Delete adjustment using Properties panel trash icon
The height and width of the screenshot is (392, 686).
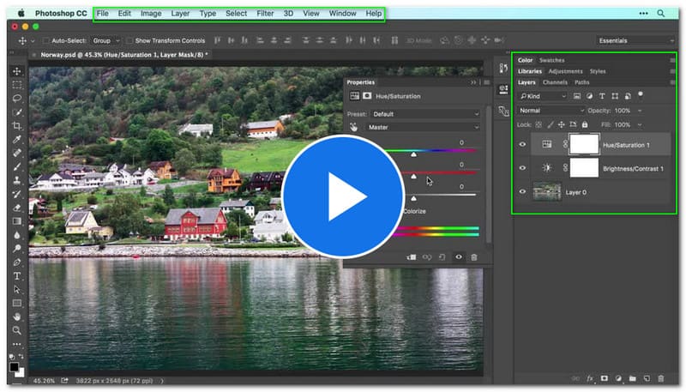[473, 256]
